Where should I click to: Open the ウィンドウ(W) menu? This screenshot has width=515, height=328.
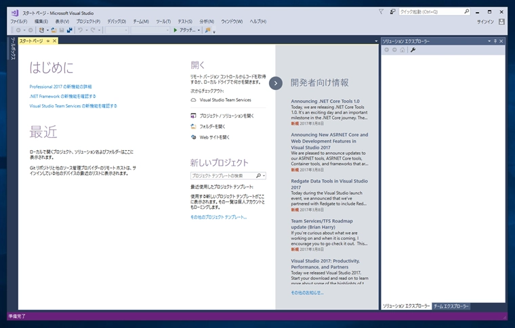(x=232, y=21)
